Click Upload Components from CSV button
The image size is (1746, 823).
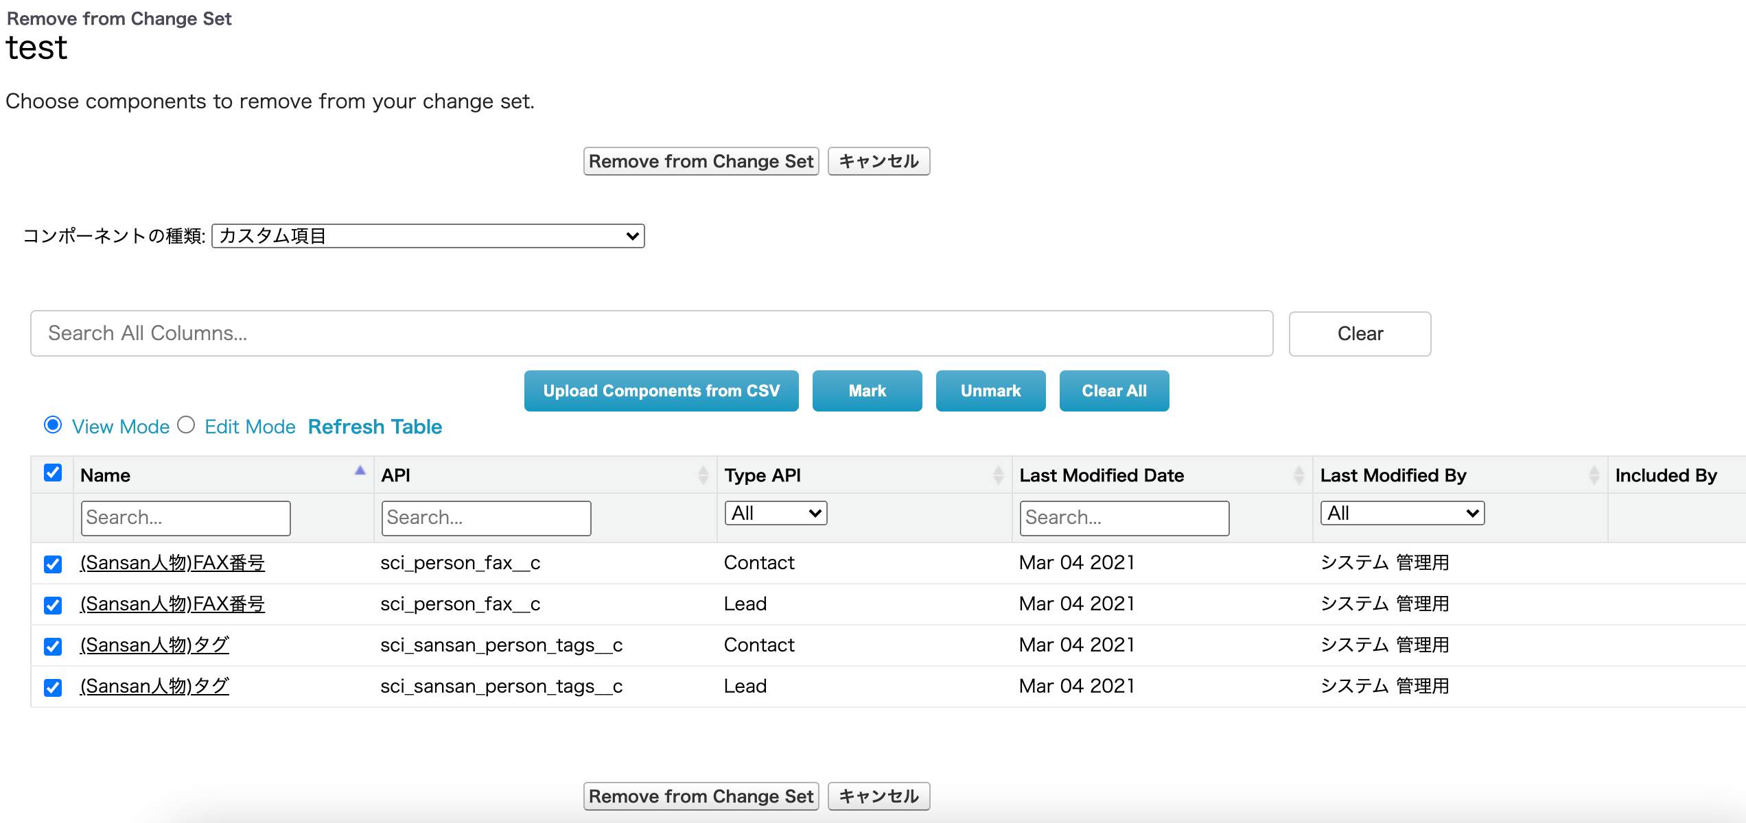point(661,391)
